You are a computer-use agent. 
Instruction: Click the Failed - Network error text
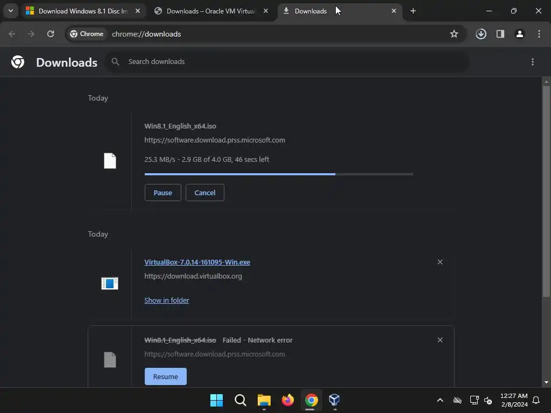[x=258, y=340]
